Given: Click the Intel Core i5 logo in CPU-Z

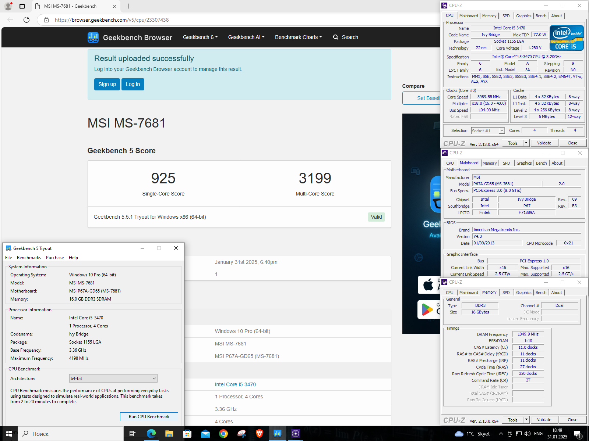Looking at the screenshot, I should tap(567, 37).
